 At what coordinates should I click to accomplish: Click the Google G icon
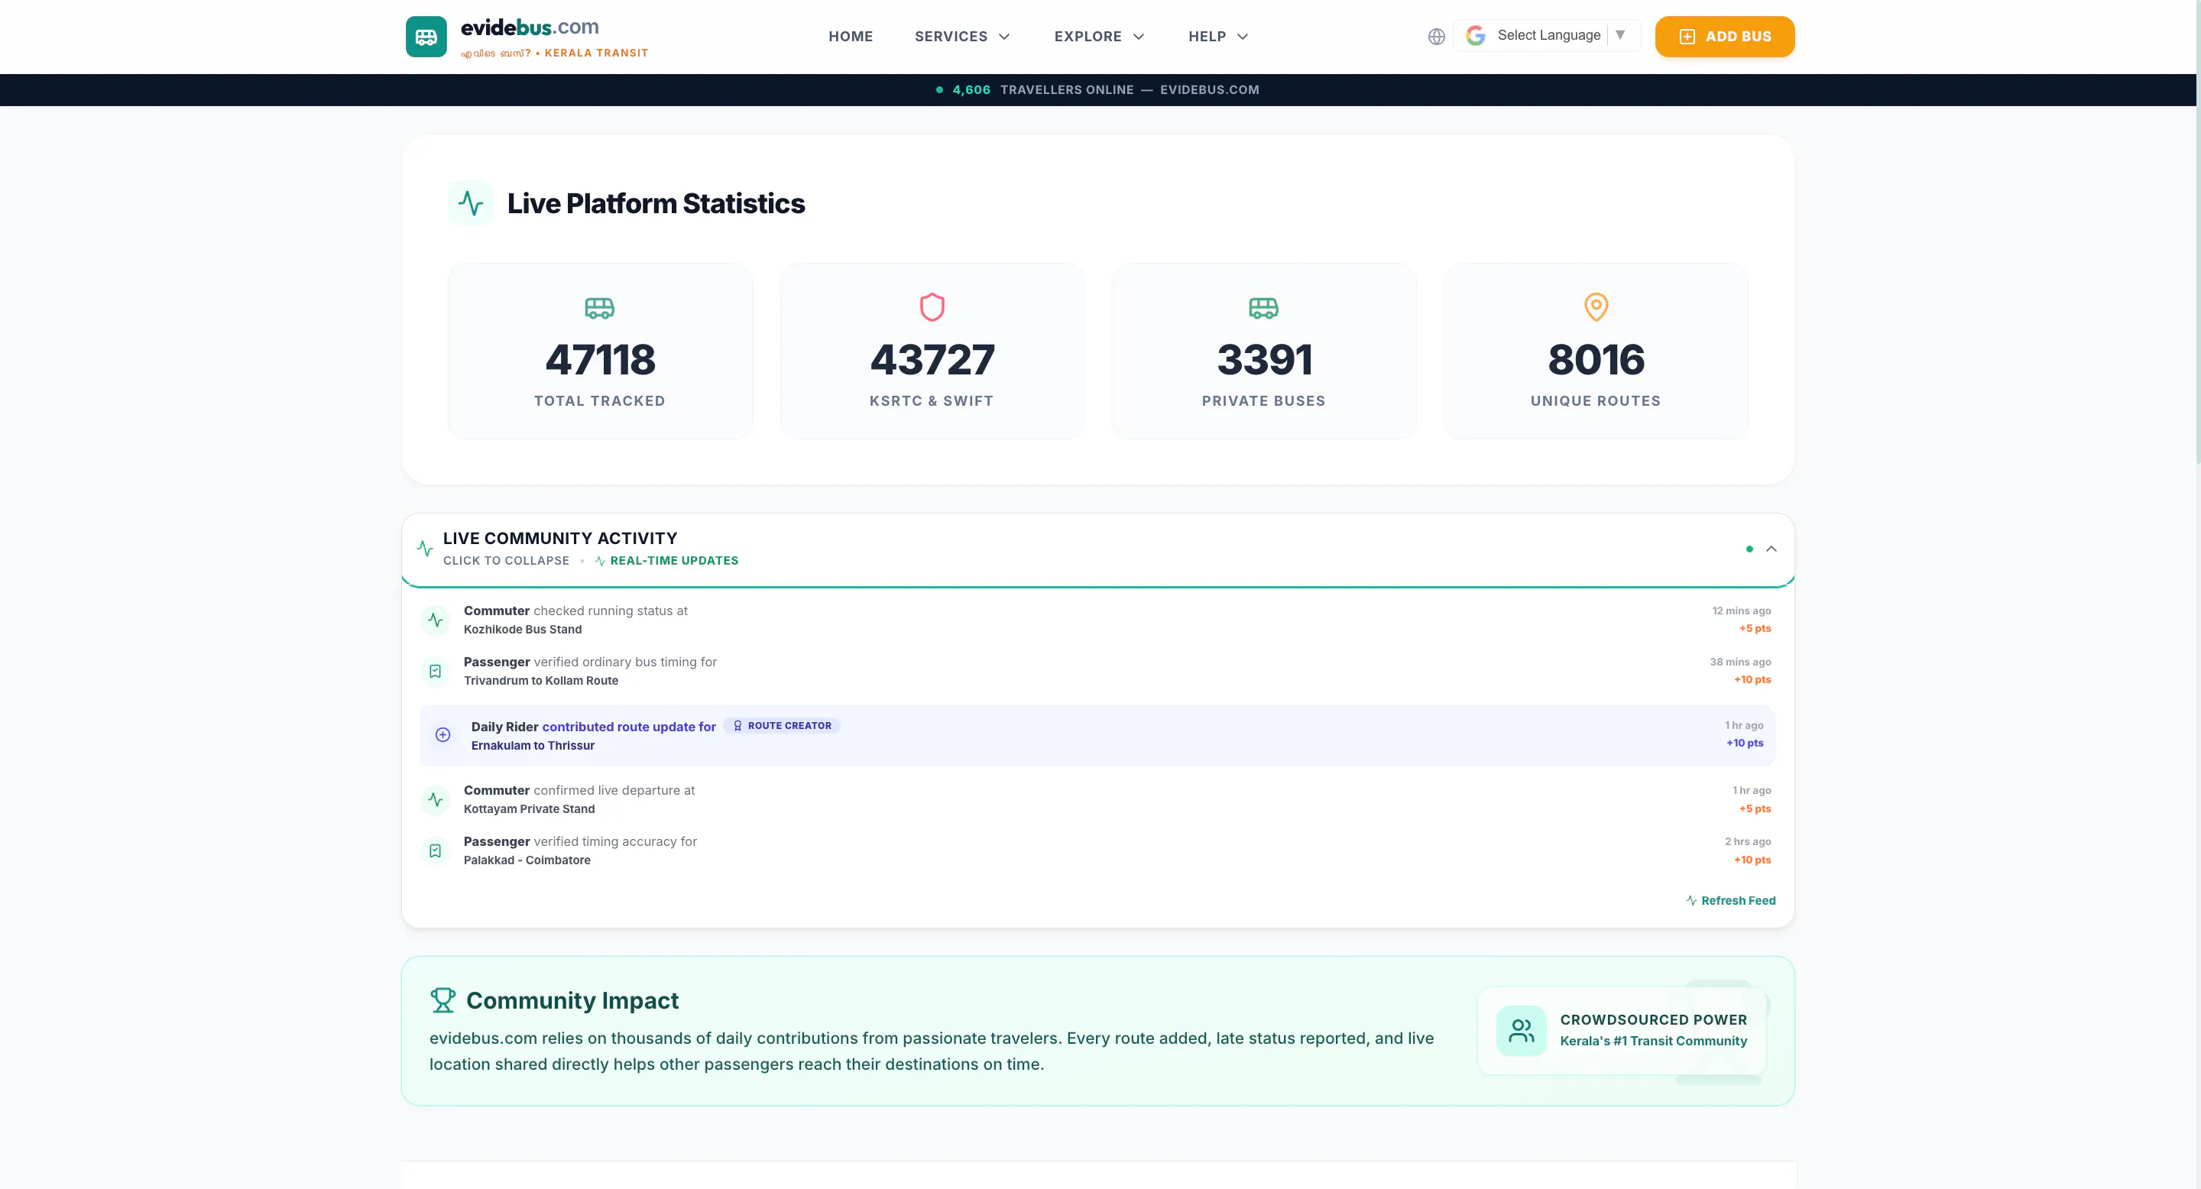1476,35
